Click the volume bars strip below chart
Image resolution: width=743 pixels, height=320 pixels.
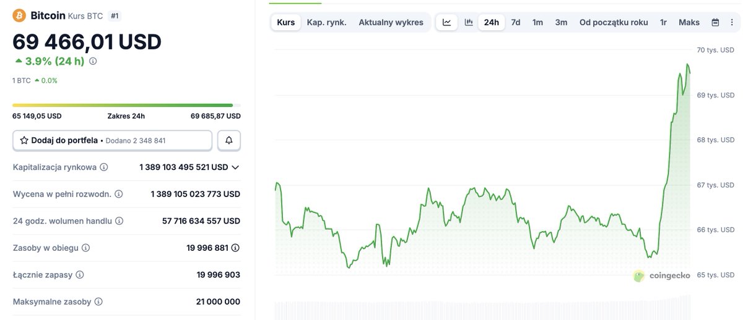click(482, 309)
